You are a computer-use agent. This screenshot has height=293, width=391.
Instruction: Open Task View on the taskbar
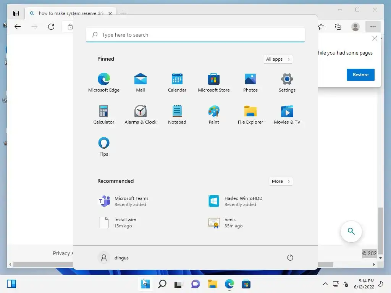point(178,284)
